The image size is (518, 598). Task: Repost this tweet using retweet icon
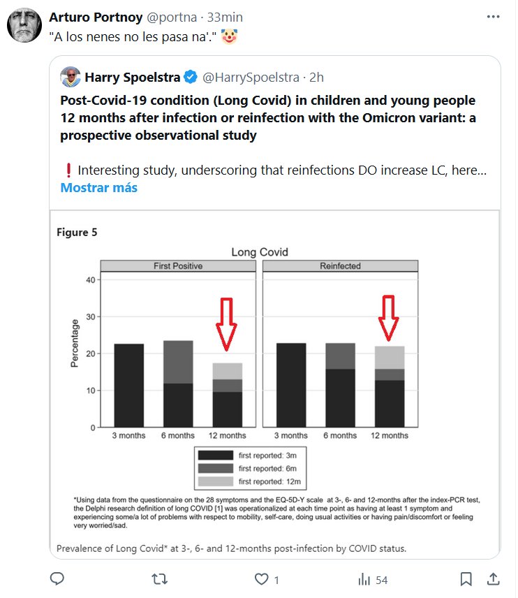[160, 579]
